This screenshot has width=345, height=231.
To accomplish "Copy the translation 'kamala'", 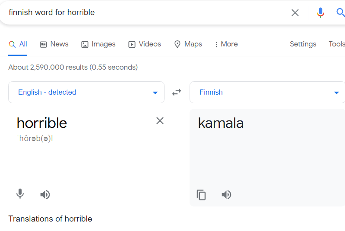I will coord(201,195).
